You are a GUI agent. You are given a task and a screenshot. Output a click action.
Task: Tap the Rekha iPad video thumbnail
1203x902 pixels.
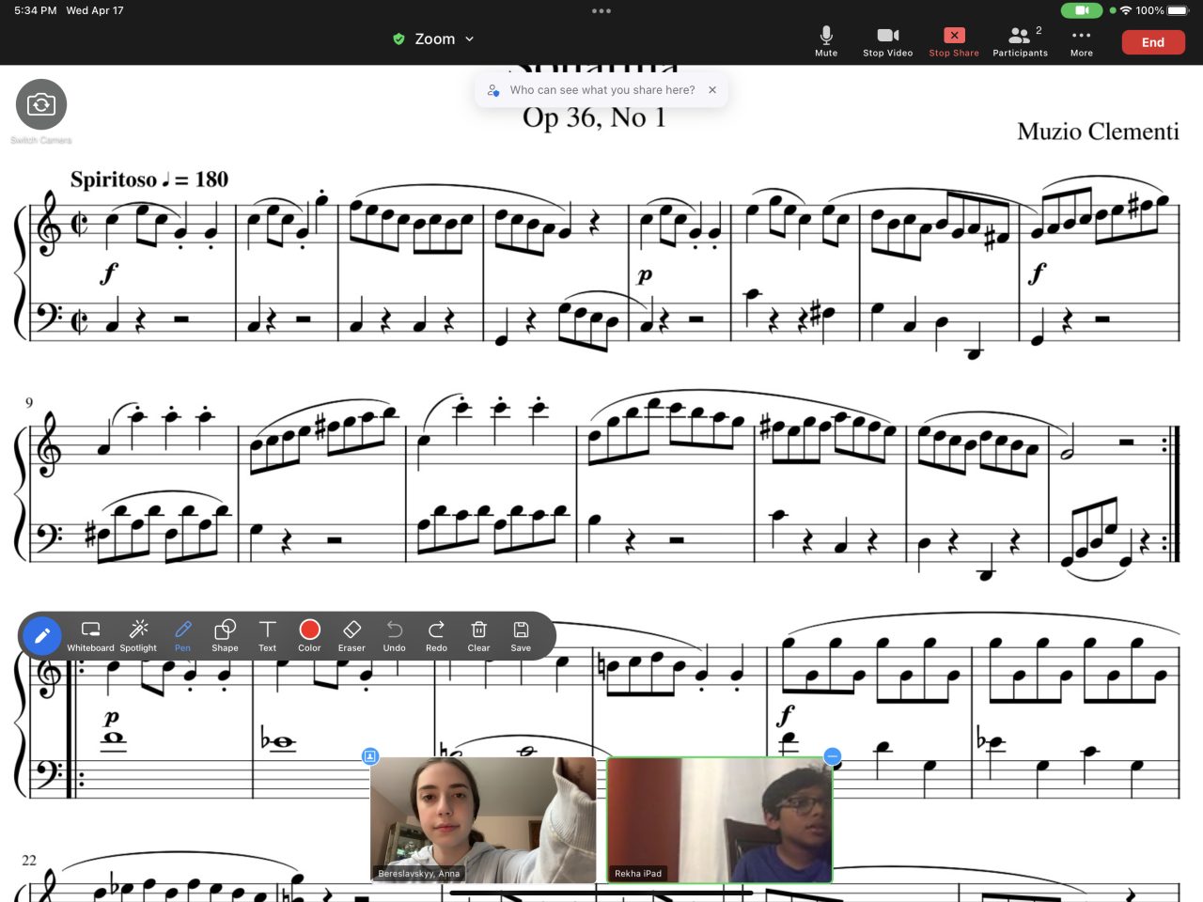[x=720, y=820]
